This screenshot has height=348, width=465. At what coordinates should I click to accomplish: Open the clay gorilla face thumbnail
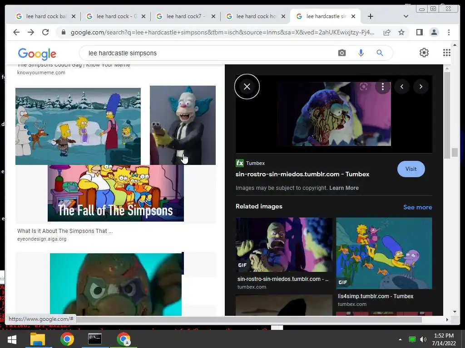point(116,285)
